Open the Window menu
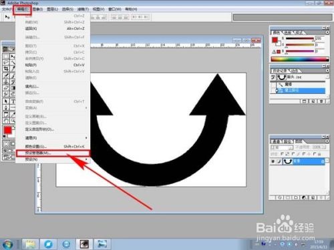The image size is (334, 250). (114, 9)
